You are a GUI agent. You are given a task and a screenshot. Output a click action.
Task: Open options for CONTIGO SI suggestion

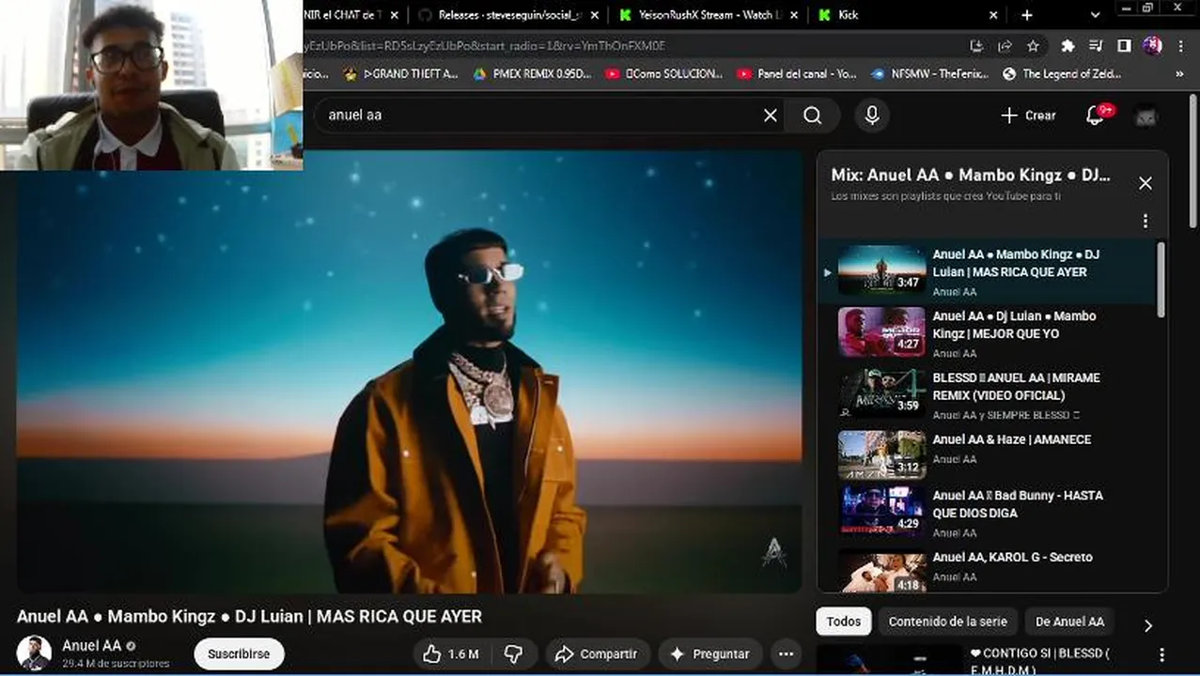(1161, 654)
